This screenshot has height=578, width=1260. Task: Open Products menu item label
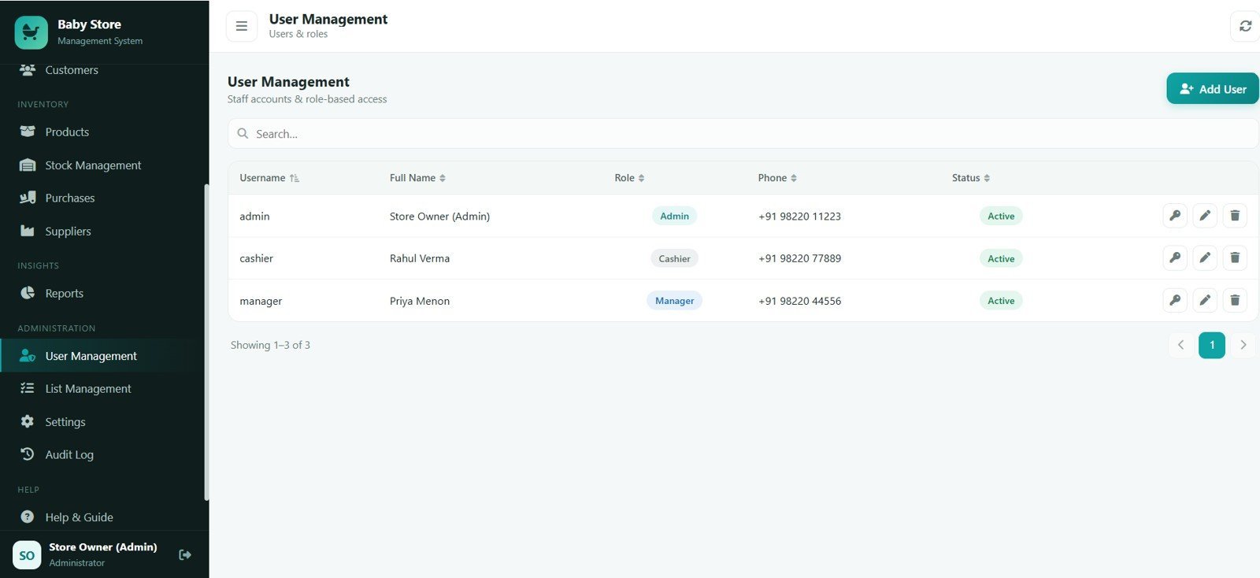pyautogui.click(x=67, y=132)
